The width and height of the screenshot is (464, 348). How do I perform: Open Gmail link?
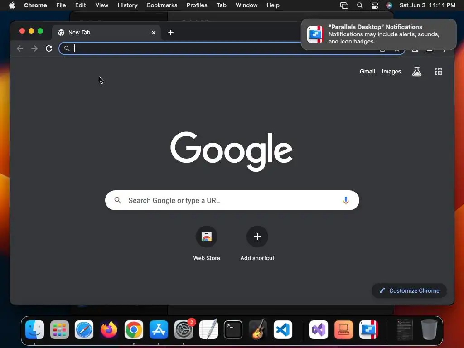pyautogui.click(x=367, y=71)
